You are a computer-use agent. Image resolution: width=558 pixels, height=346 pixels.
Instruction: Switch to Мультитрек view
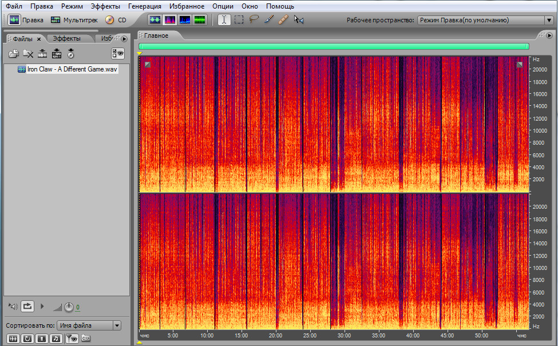click(74, 20)
